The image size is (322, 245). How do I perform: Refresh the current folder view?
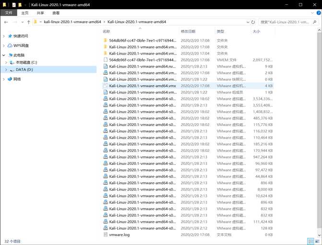(x=253, y=22)
